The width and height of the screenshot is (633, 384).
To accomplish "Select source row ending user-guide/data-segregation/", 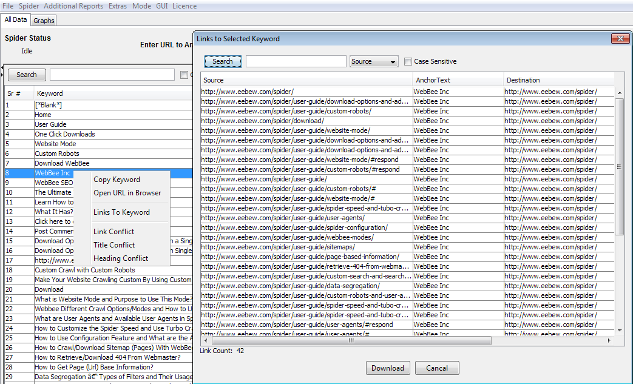I will (x=306, y=286).
